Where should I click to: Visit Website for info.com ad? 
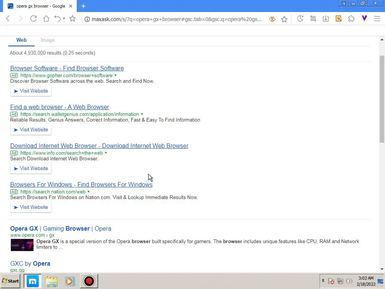point(31,169)
